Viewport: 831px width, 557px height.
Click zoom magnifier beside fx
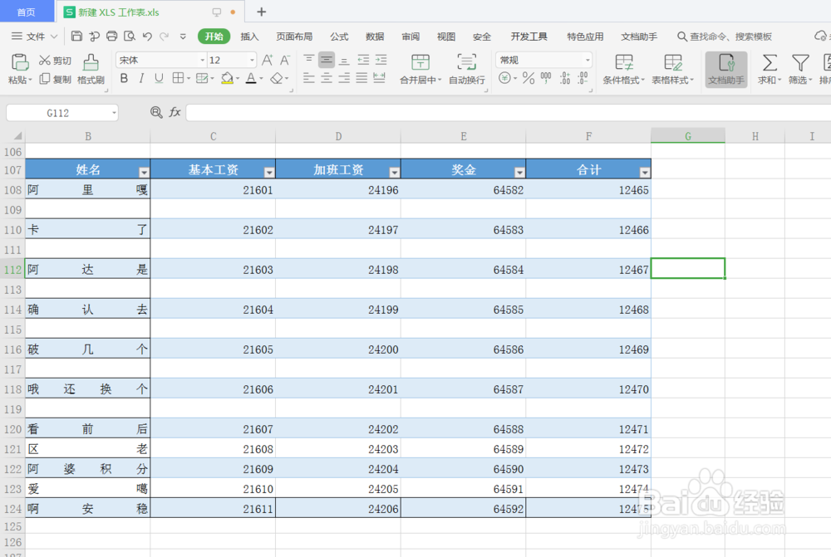coord(156,112)
